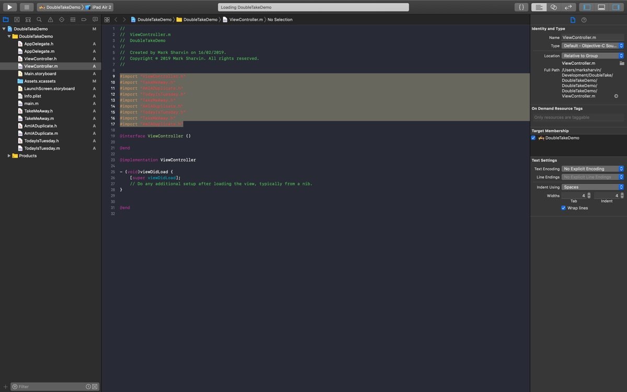Click the Stop button in toolbar
This screenshot has height=392, width=627.
27,7
